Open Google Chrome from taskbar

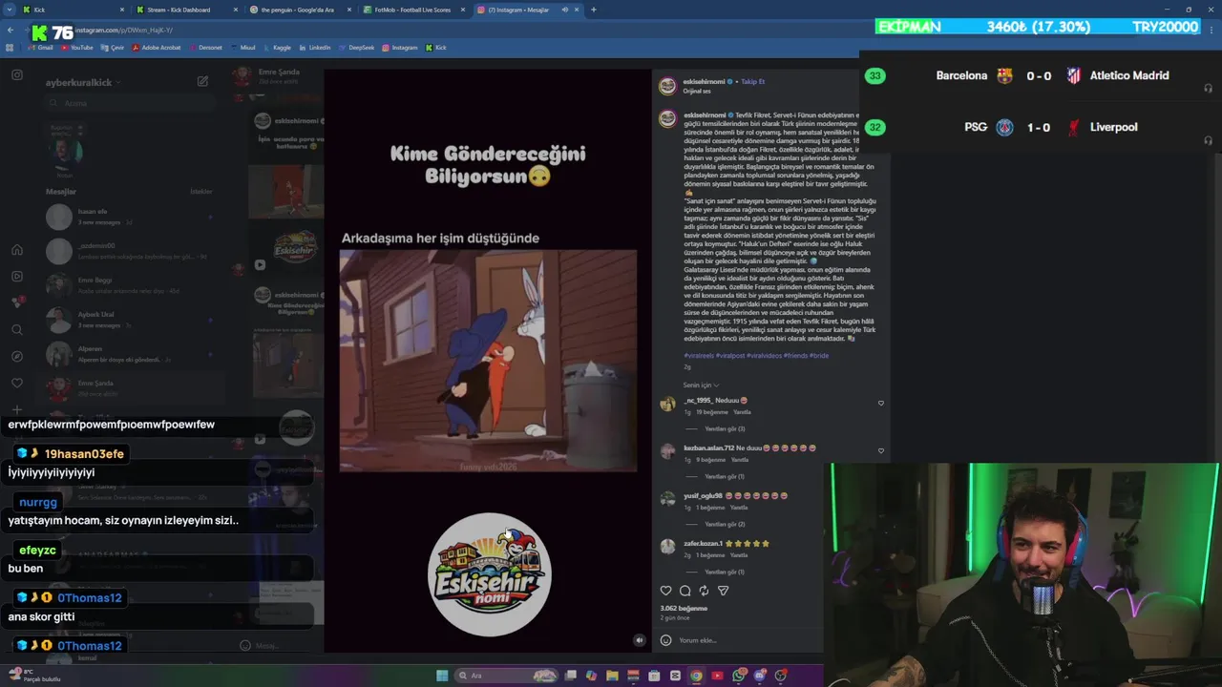coord(696,676)
